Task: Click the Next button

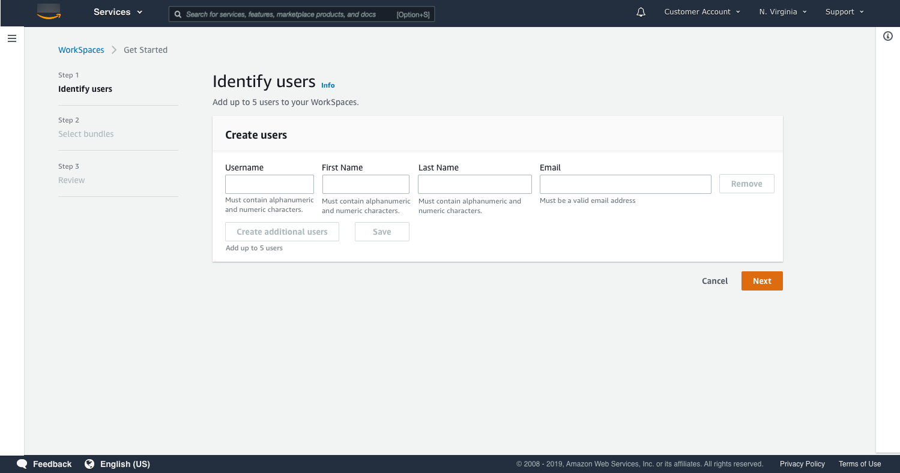Action: pos(761,280)
